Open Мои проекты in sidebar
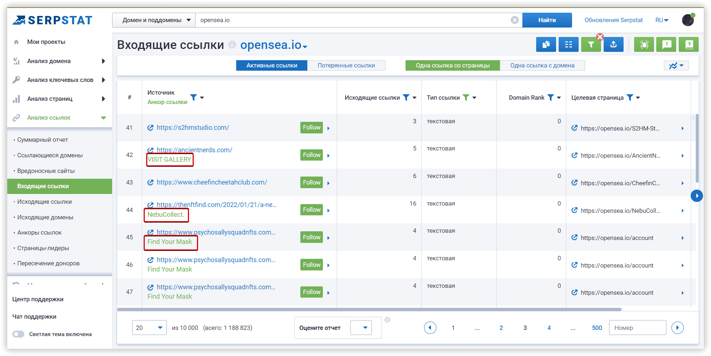 coord(46,42)
